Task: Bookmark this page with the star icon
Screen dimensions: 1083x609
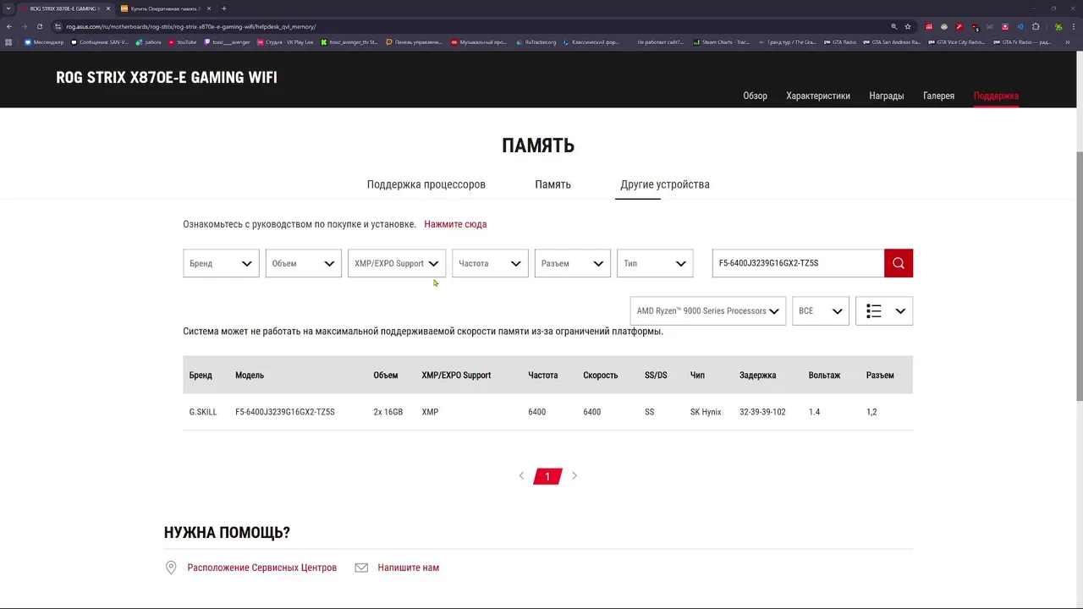Action: pyautogui.click(x=908, y=26)
